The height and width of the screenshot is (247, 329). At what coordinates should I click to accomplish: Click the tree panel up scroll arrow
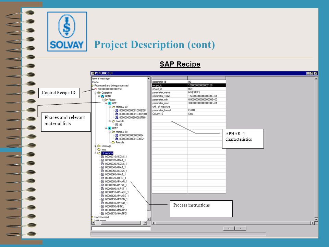tap(149, 79)
